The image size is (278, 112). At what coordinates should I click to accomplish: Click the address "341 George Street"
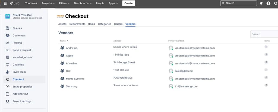tap(124, 62)
